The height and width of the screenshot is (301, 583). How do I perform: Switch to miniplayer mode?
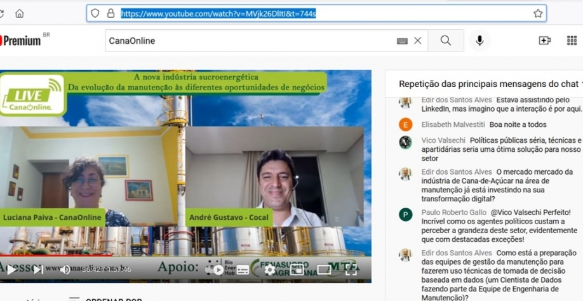point(297,269)
